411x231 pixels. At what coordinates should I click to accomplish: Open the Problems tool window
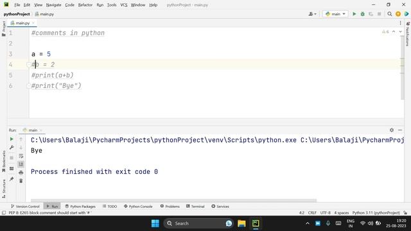(170, 207)
